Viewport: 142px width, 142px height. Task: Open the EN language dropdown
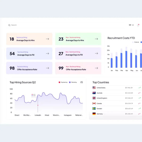[131, 25]
